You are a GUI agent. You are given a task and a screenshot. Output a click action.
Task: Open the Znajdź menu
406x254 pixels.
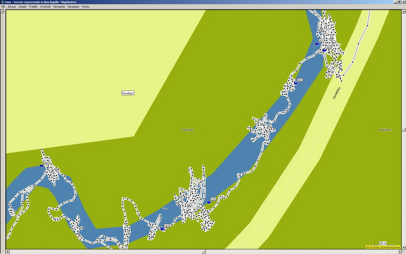pos(22,7)
